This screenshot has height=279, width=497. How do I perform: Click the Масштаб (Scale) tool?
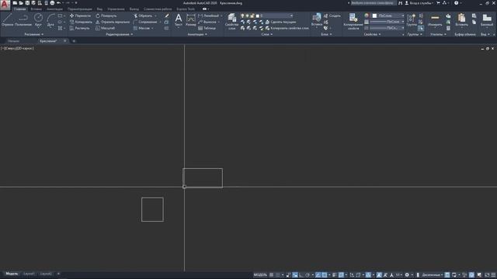[x=105, y=28]
